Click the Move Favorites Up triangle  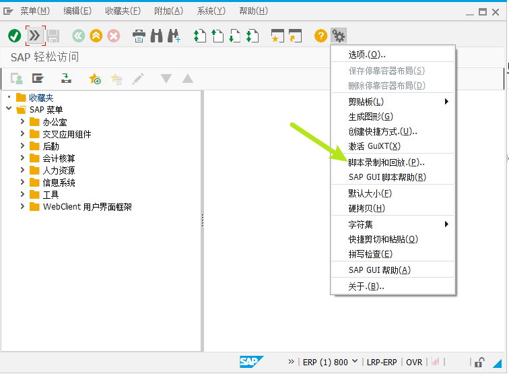coord(188,79)
